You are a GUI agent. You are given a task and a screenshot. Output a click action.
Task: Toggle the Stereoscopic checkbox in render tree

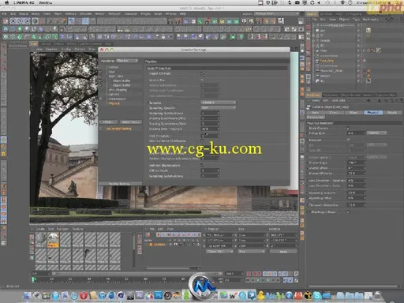click(101, 99)
